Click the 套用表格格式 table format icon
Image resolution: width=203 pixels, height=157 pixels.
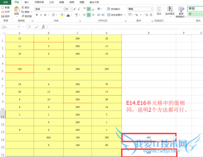(181, 9)
